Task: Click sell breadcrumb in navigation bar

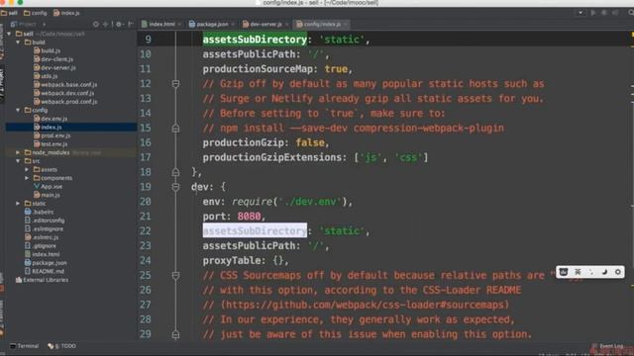Action: coord(9,13)
